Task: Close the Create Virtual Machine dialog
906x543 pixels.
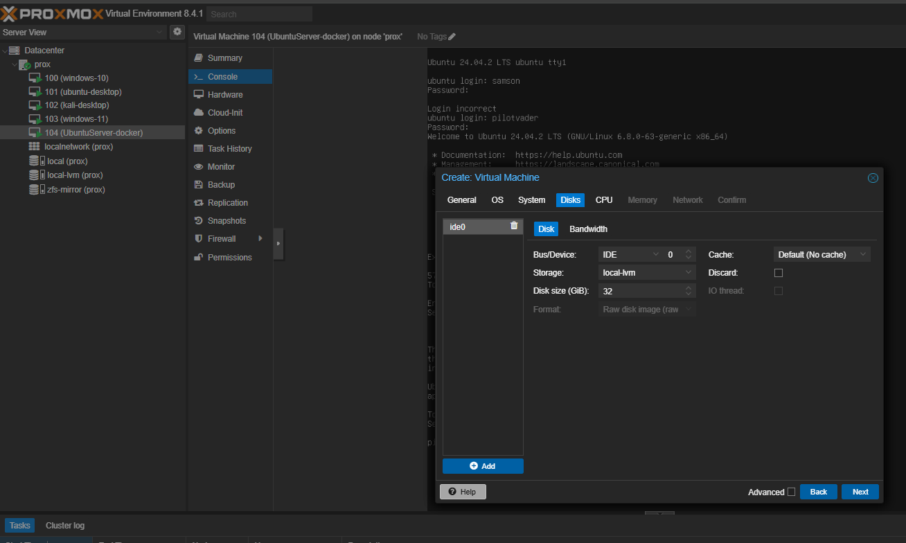Action: coord(873,178)
